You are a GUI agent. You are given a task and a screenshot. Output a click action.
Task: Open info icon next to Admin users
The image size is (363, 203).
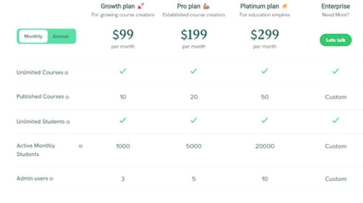[x=52, y=179]
